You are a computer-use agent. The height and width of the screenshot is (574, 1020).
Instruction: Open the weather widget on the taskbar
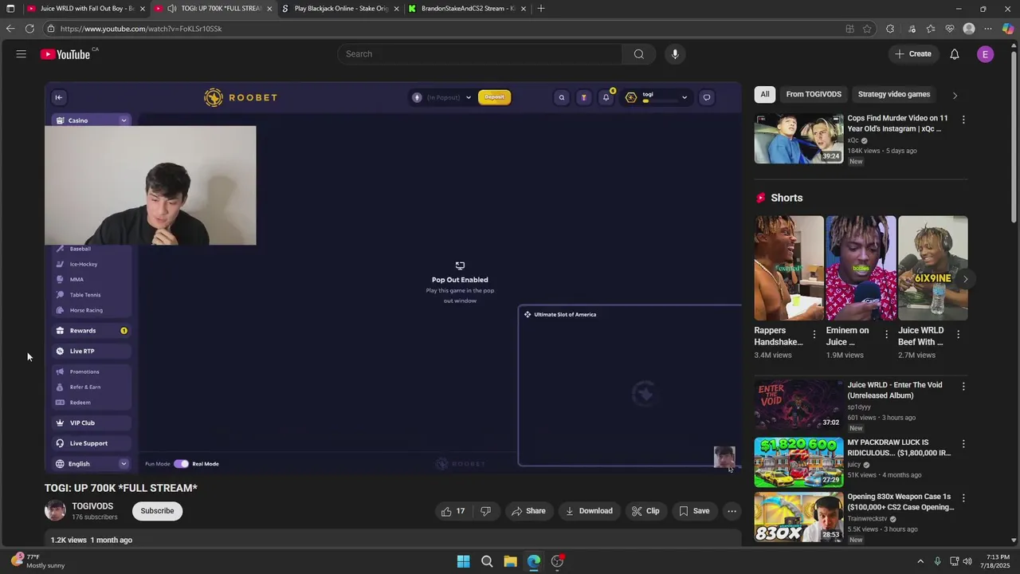click(37, 561)
